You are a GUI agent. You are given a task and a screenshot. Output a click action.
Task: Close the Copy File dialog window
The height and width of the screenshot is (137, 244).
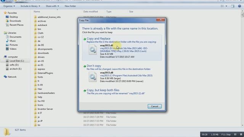(x=161, y=19)
